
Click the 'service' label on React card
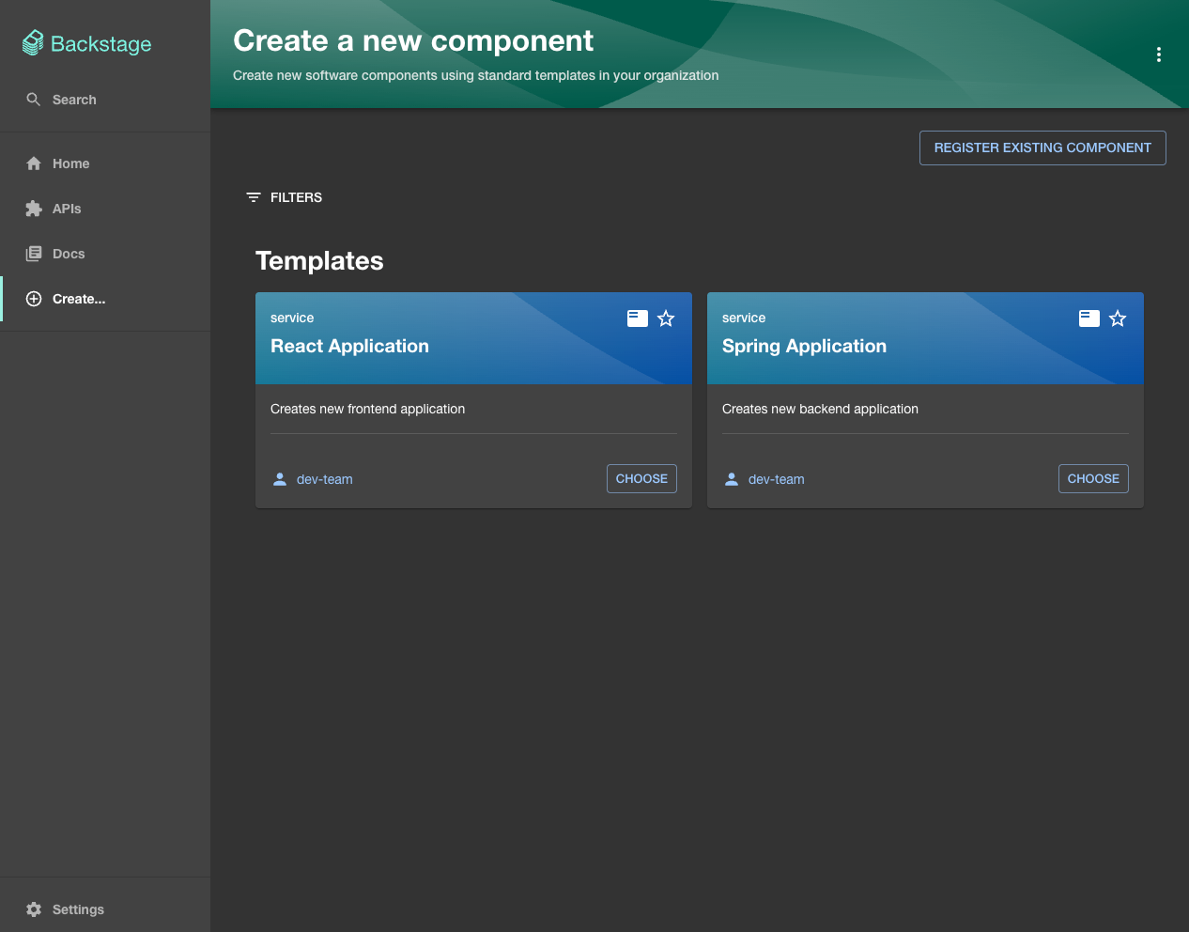click(x=292, y=318)
